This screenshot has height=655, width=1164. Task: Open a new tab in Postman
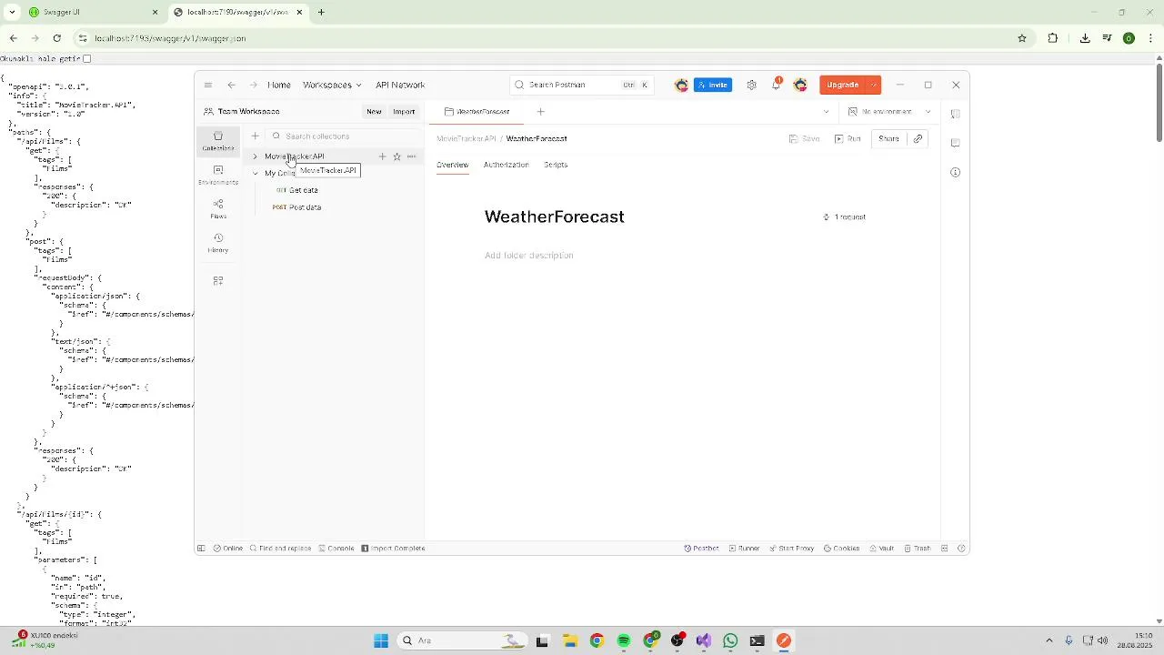[540, 111]
